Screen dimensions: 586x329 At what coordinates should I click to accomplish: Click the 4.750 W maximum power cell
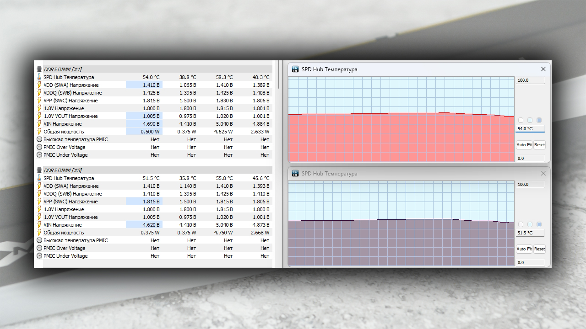224,233
